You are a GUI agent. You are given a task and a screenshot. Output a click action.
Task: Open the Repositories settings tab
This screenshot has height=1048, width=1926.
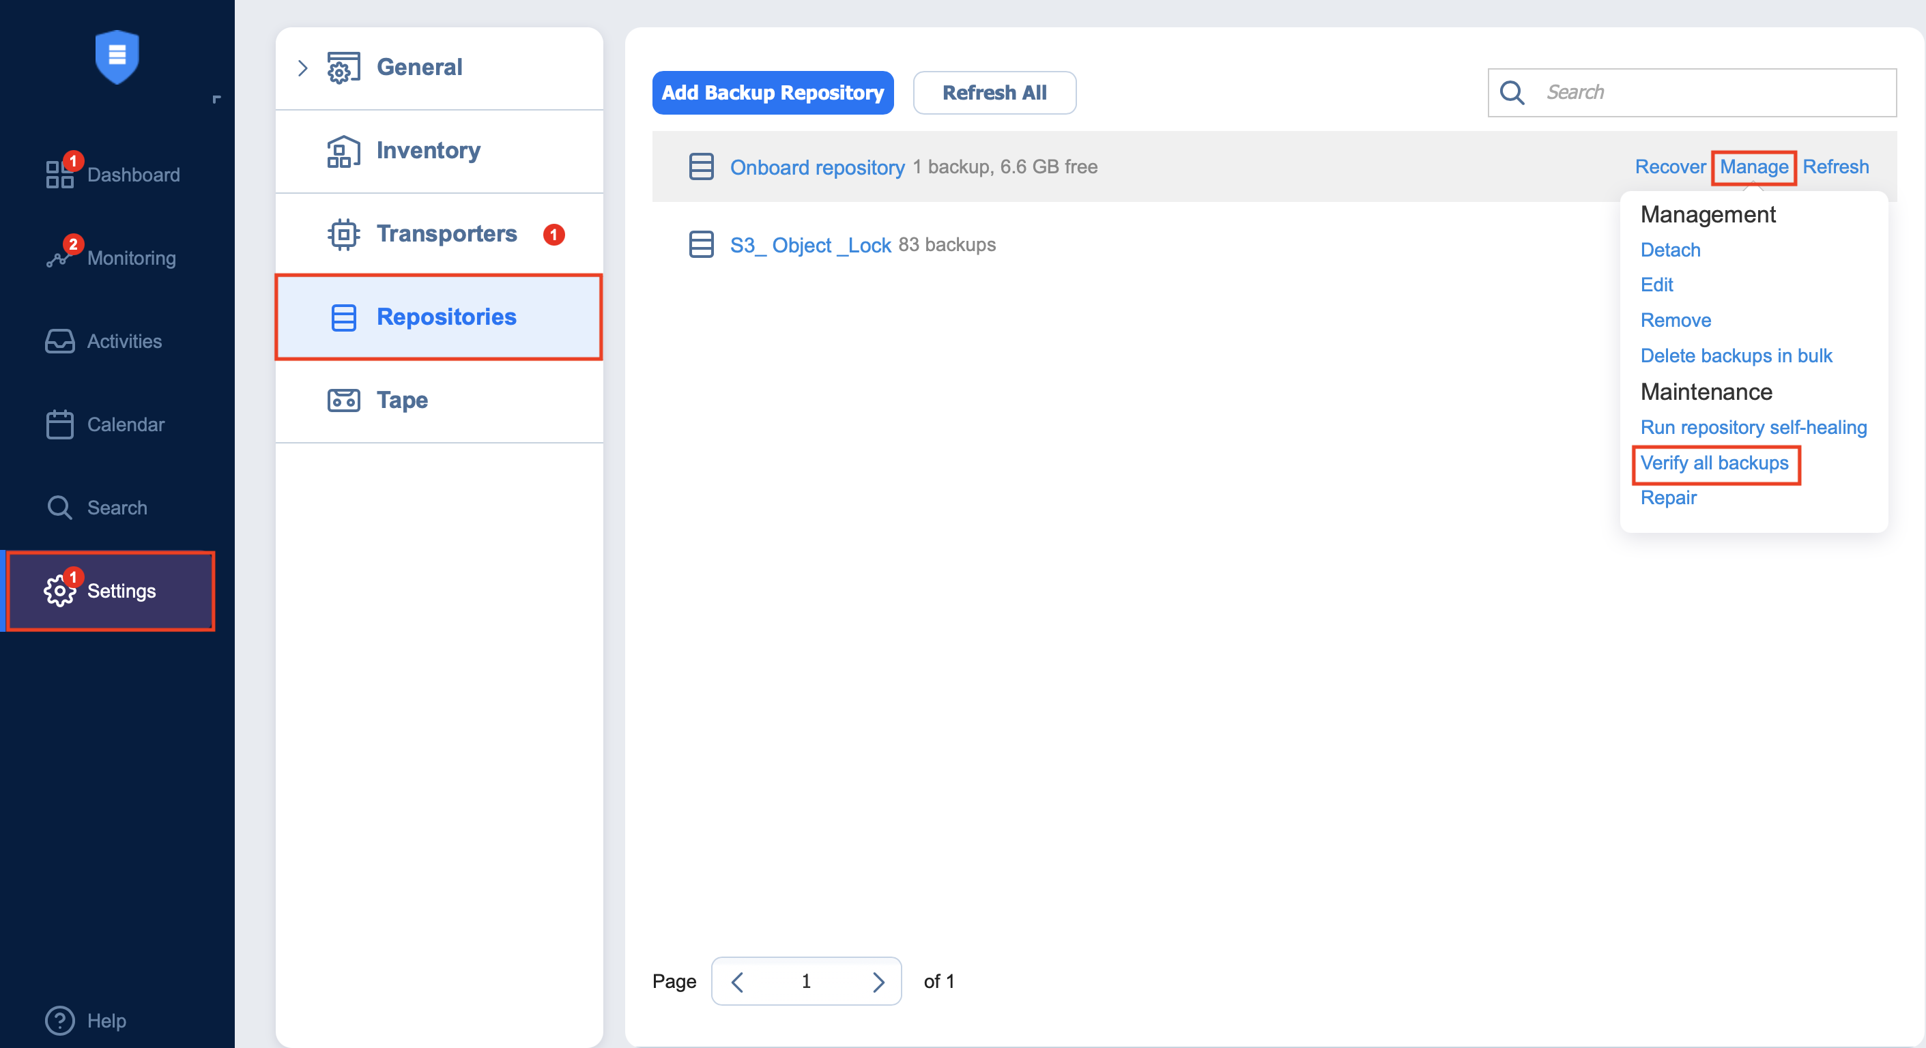tap(439, 318)
